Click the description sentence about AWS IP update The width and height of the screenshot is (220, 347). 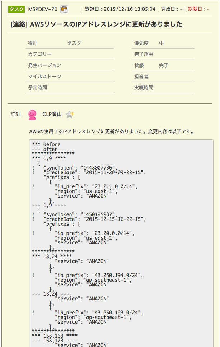[112, 131]
